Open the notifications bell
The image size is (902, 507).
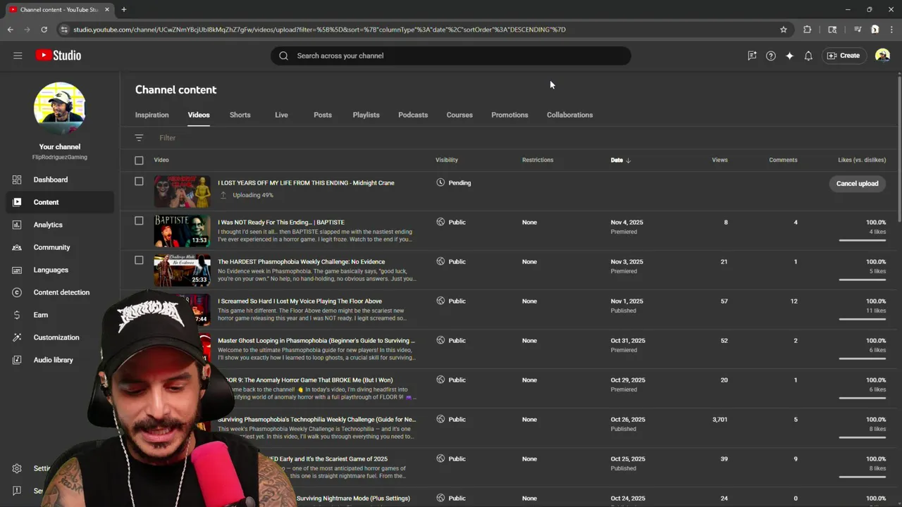click(x=808, y=56)
